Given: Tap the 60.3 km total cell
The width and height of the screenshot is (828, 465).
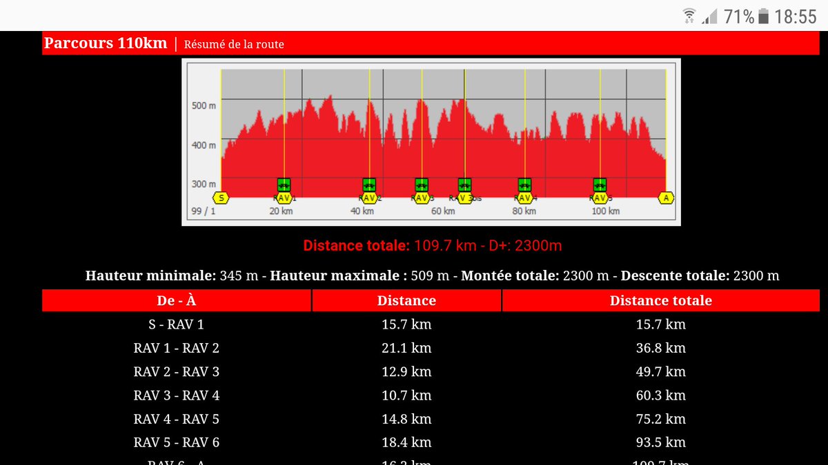Looking at the screenshot, I should coord(661,395).
